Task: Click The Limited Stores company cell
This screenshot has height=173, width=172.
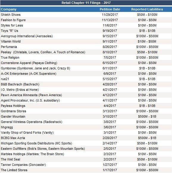Action: pos(14,170)
